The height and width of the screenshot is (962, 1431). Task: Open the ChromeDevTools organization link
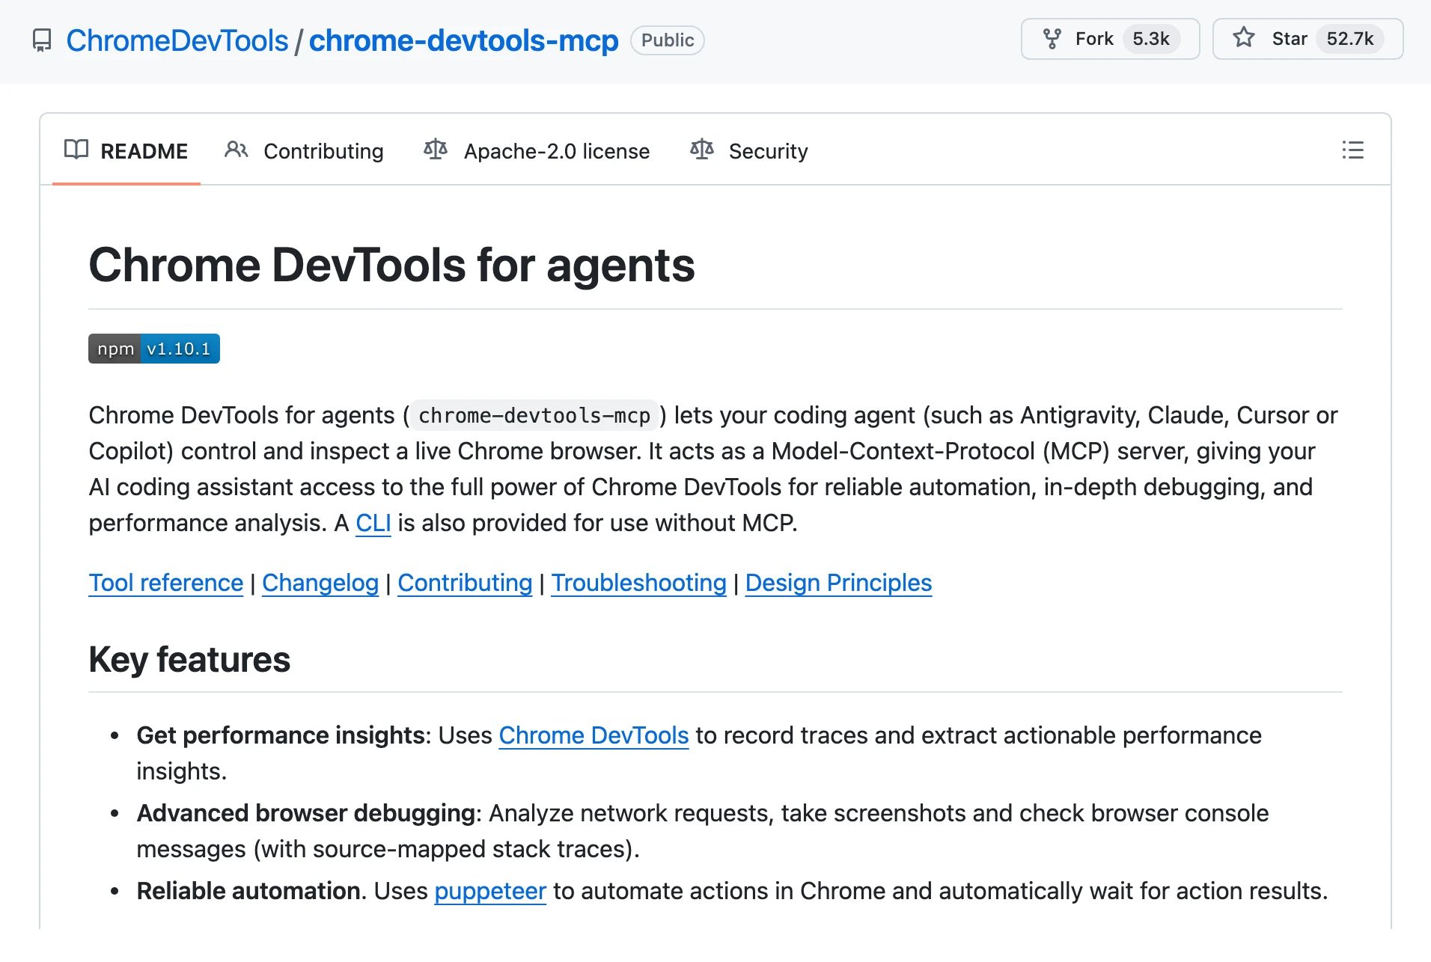click(177, 40)
